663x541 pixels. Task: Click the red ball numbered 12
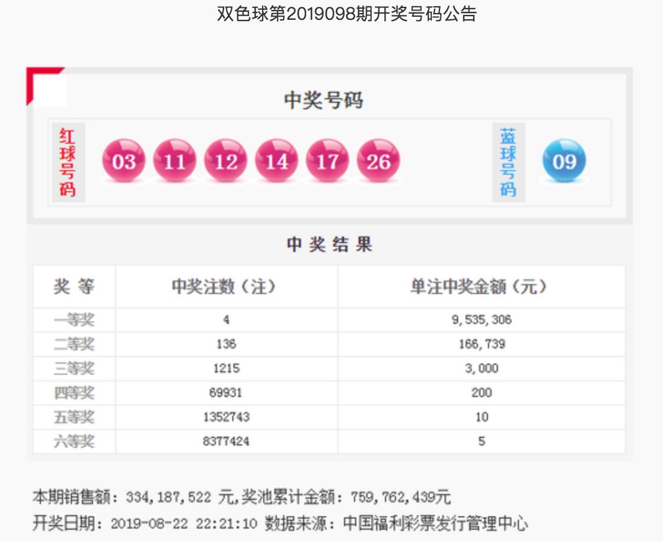tap(225, 161)
